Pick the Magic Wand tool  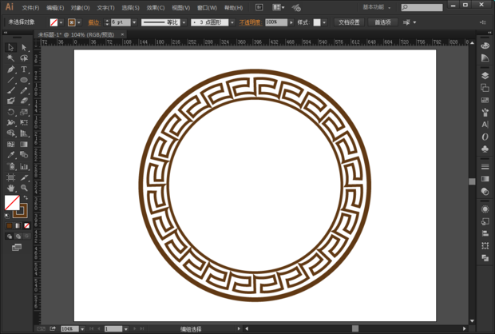11,58
